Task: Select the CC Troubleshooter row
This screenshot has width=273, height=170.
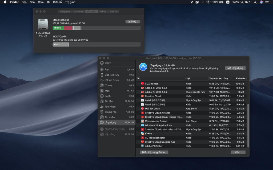Action: coord(191,138)
